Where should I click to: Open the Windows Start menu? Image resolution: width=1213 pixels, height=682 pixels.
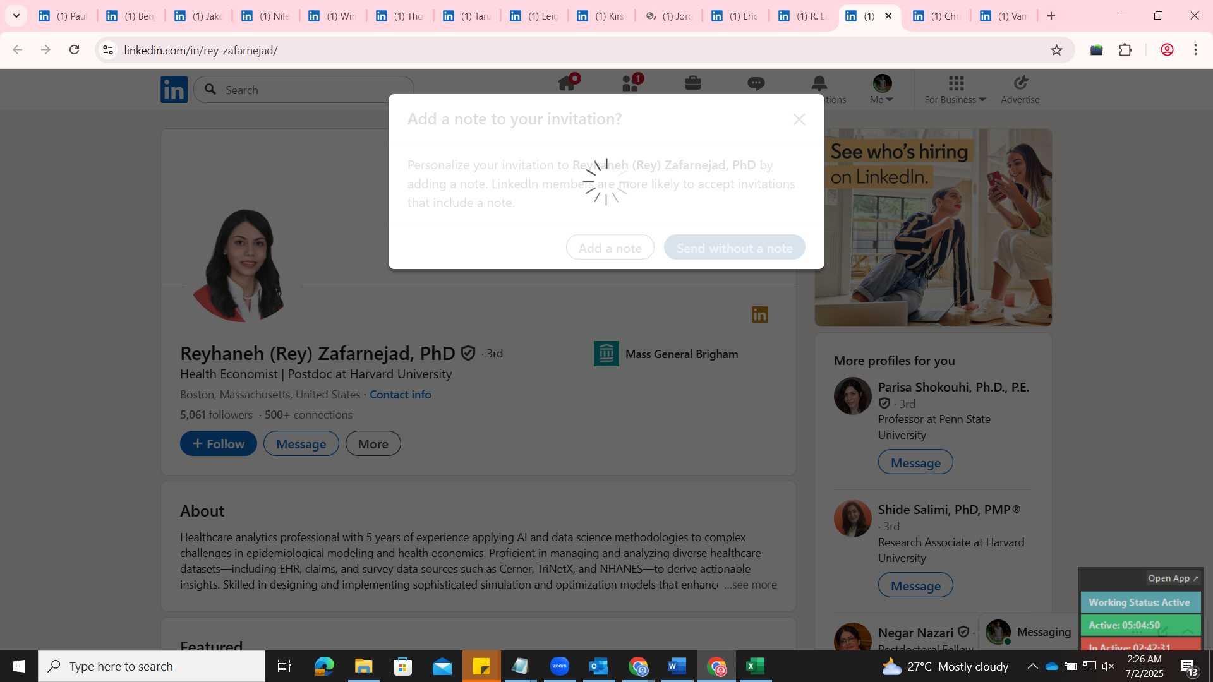[18, 666]
